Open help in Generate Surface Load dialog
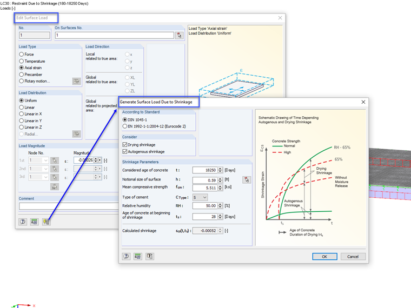Screen dimensions: 411x308 pos(126,256)
